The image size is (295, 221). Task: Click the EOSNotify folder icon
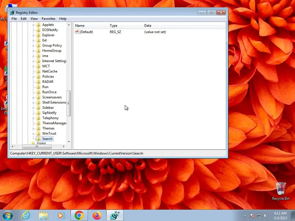[x=38, y=30]
